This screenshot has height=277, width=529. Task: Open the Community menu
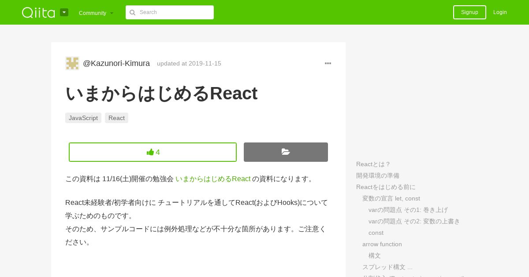(x=96, y=13)
